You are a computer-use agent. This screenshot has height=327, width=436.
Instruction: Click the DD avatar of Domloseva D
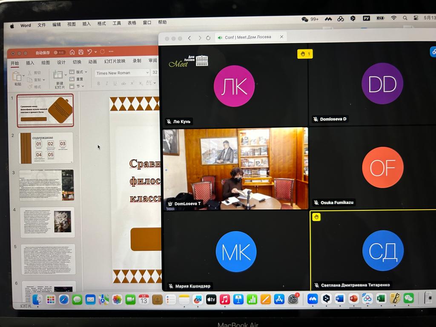pyautogui.click(x=382, y=84)
